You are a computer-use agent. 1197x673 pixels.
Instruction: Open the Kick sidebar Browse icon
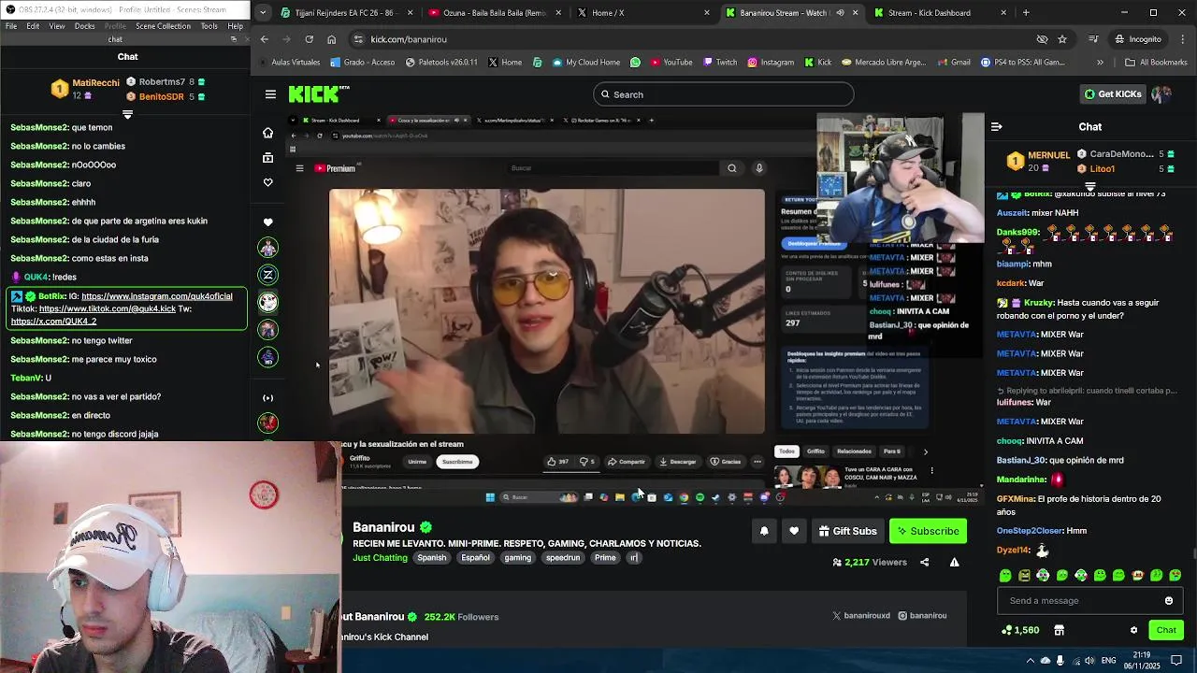(268, 157)
